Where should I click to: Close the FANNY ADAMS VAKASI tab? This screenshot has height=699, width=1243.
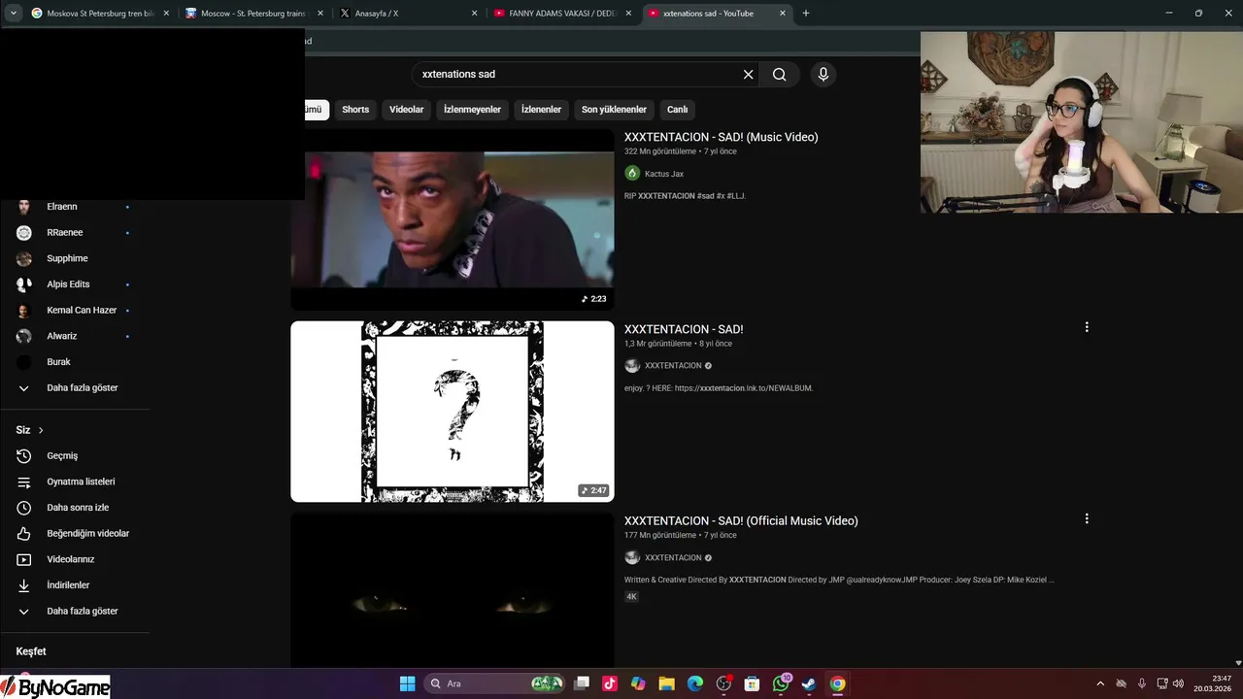pos(628,14)
